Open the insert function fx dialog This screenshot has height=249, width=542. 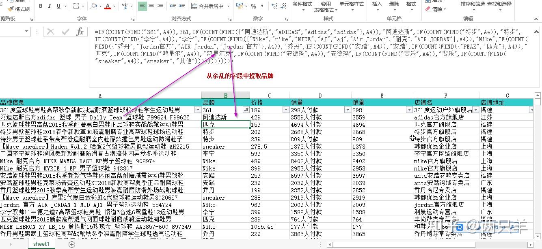pos(80,32)
